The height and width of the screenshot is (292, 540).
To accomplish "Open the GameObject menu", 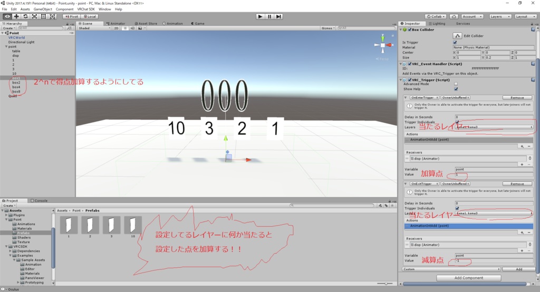I will (x=43, y=9).
